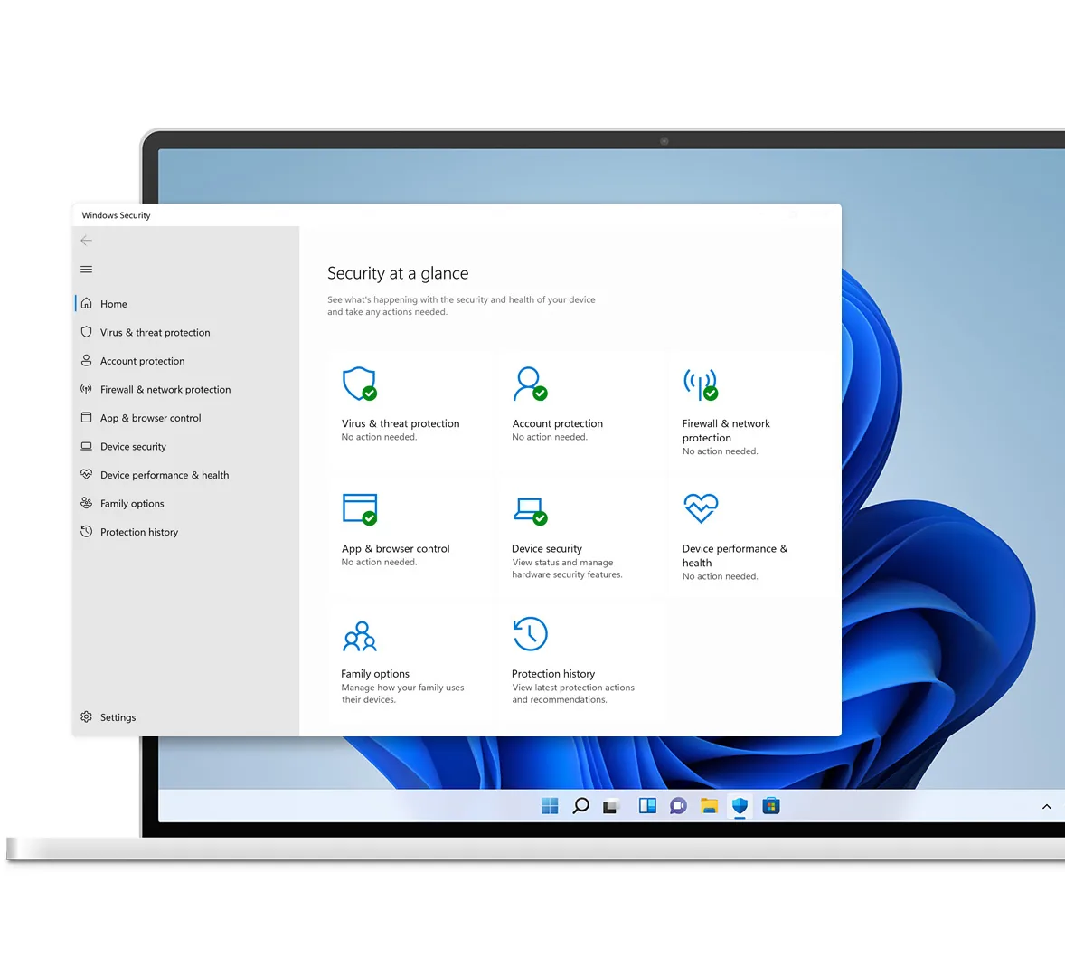
Task: Open Widgets from the taskbar
Action: coord(647,806)
